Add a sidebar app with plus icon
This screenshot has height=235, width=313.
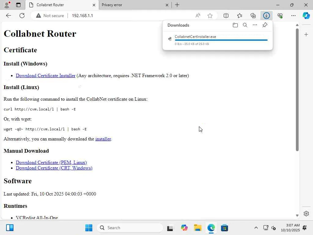pos(306,35)
